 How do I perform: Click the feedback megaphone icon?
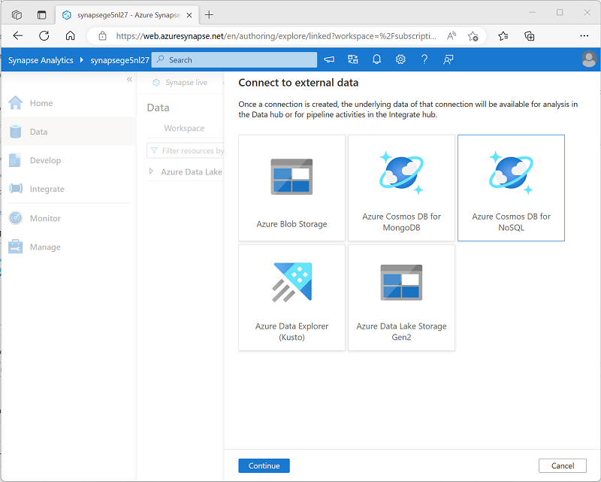[x=328, y=59]
